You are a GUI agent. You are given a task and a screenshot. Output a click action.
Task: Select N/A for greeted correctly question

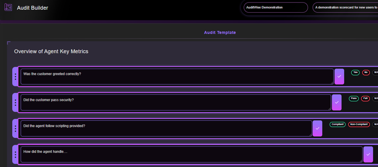(x=375, y=73)
